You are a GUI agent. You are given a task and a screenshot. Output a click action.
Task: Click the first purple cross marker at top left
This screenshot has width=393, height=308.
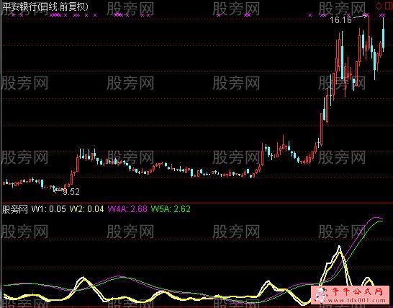pos(13,15)
